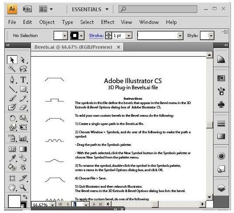Open the Object menu
234x213 pixels.
click(47, 22)
